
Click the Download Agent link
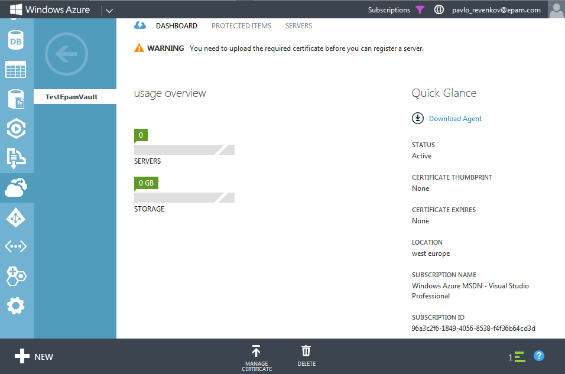click(455, 118)
